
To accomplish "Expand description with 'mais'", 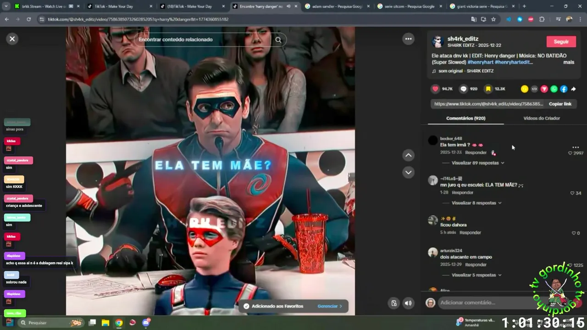I will [x=568, y=62].
